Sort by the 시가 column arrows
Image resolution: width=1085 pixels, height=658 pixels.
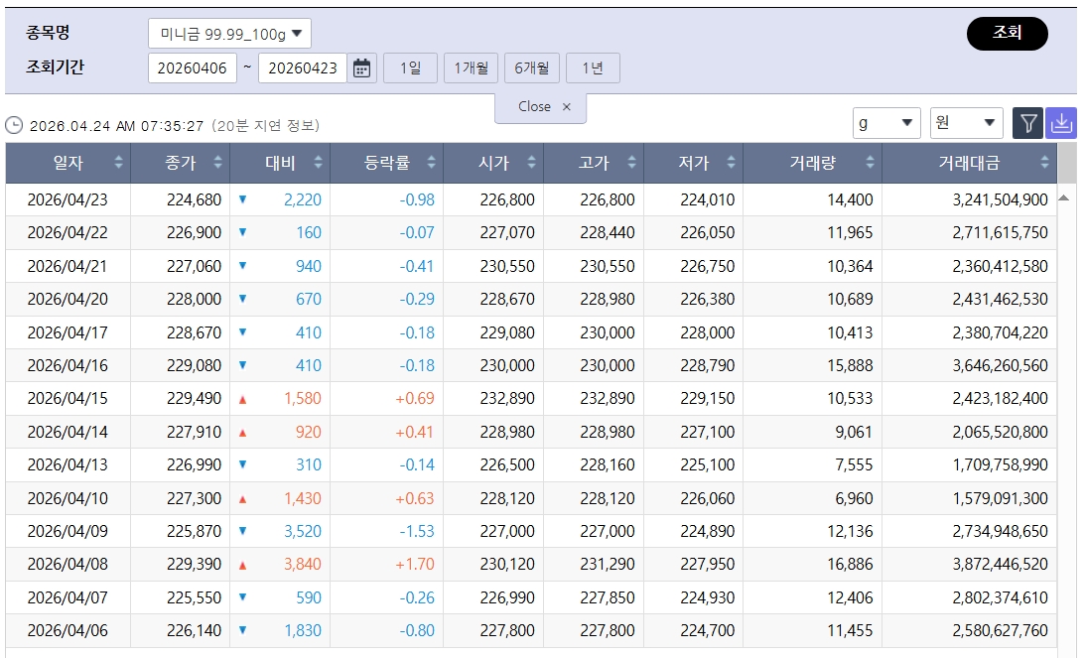[x=531, y=163]
